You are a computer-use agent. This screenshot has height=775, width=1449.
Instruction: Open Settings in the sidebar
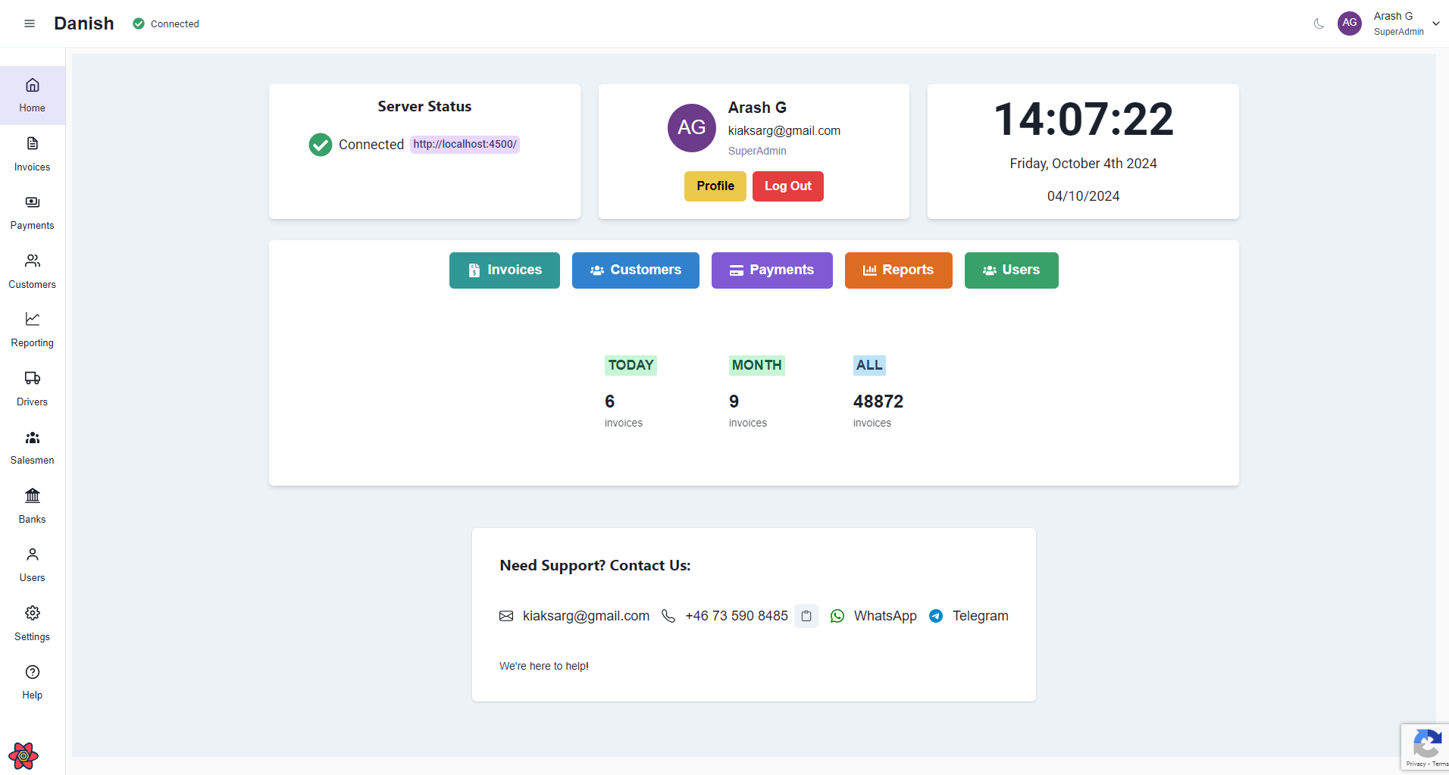click(x=33, y=624)
